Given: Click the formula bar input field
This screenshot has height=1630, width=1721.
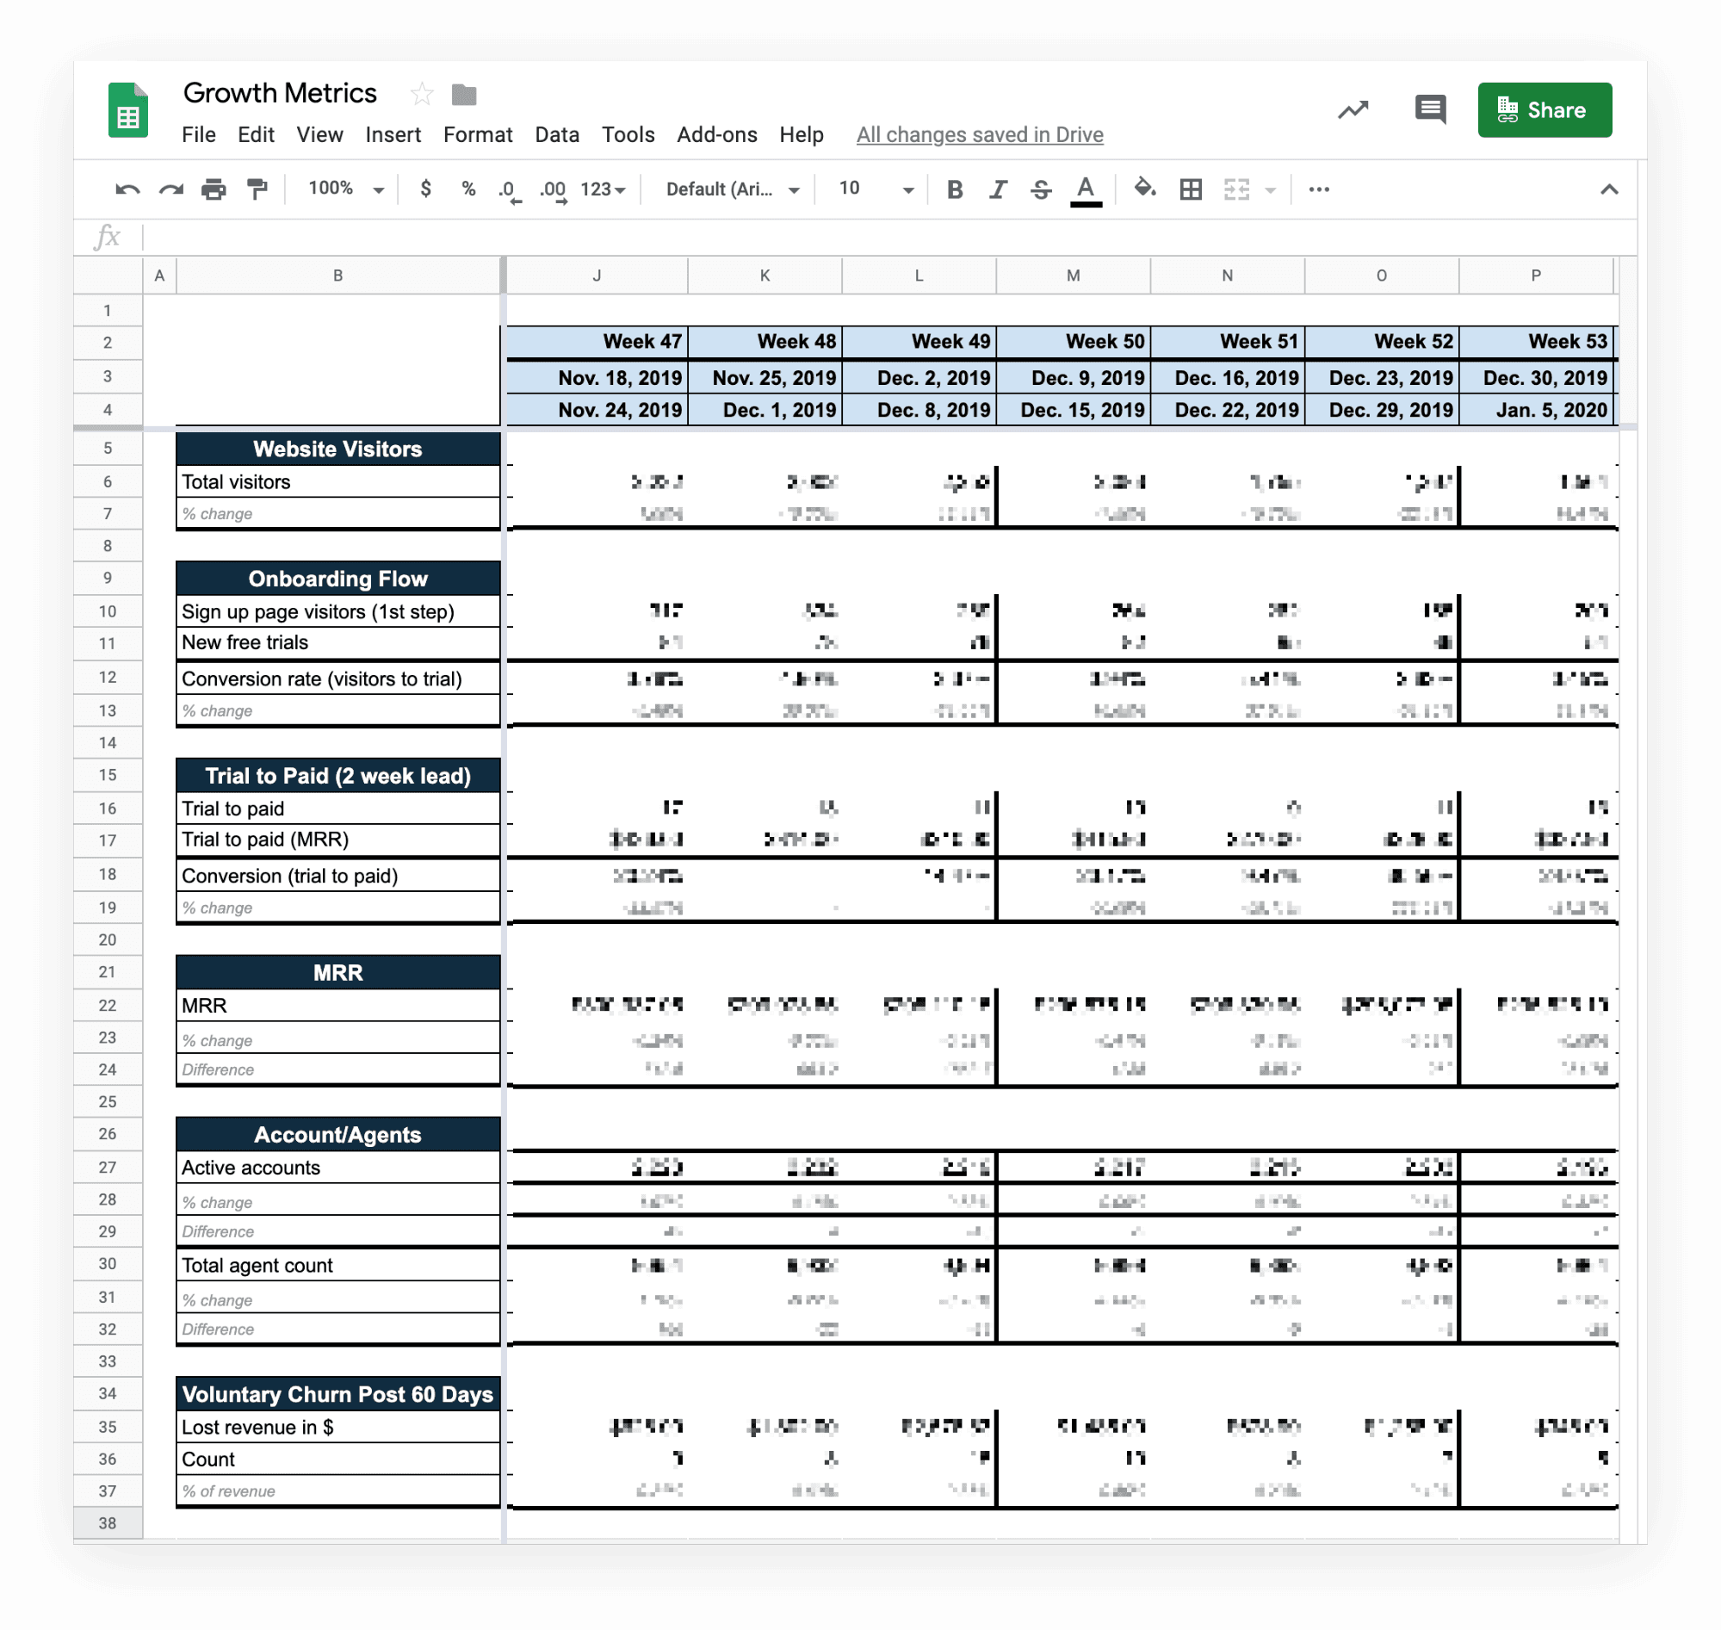Looking at the screenshot, I should (869, 236).
